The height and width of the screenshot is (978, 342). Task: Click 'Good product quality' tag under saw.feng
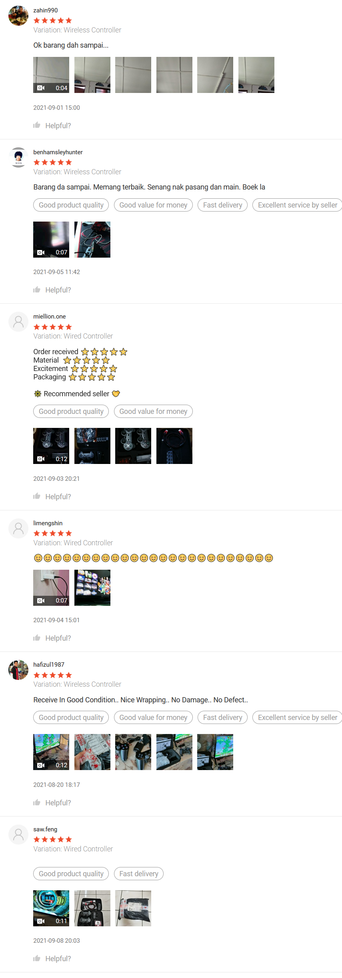pos(71,874)
